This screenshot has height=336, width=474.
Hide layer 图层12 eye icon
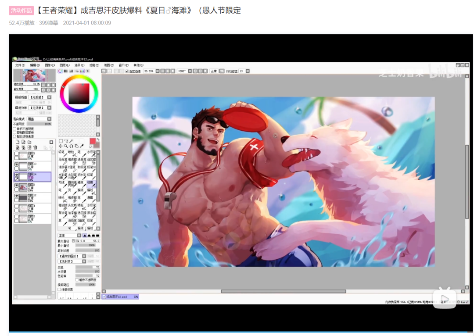pos(17,196)
